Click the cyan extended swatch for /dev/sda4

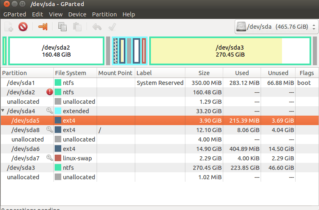(58, 111)
